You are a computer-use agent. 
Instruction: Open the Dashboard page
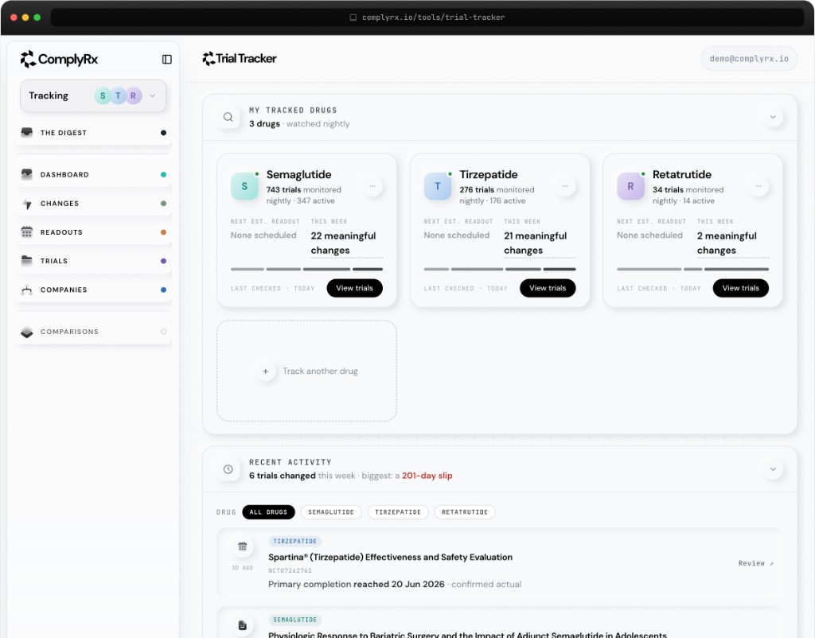[x=94, y=174]
